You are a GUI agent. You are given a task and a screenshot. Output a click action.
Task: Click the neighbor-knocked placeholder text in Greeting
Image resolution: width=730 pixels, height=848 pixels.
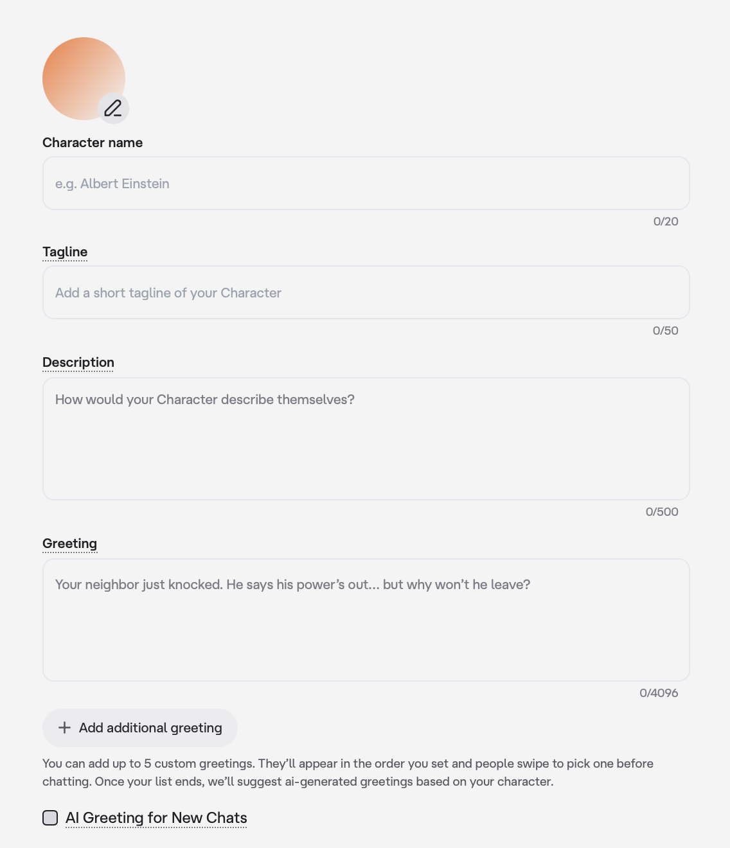(292, 585)
